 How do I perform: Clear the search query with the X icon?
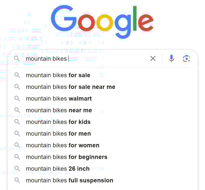click(153, 58)
